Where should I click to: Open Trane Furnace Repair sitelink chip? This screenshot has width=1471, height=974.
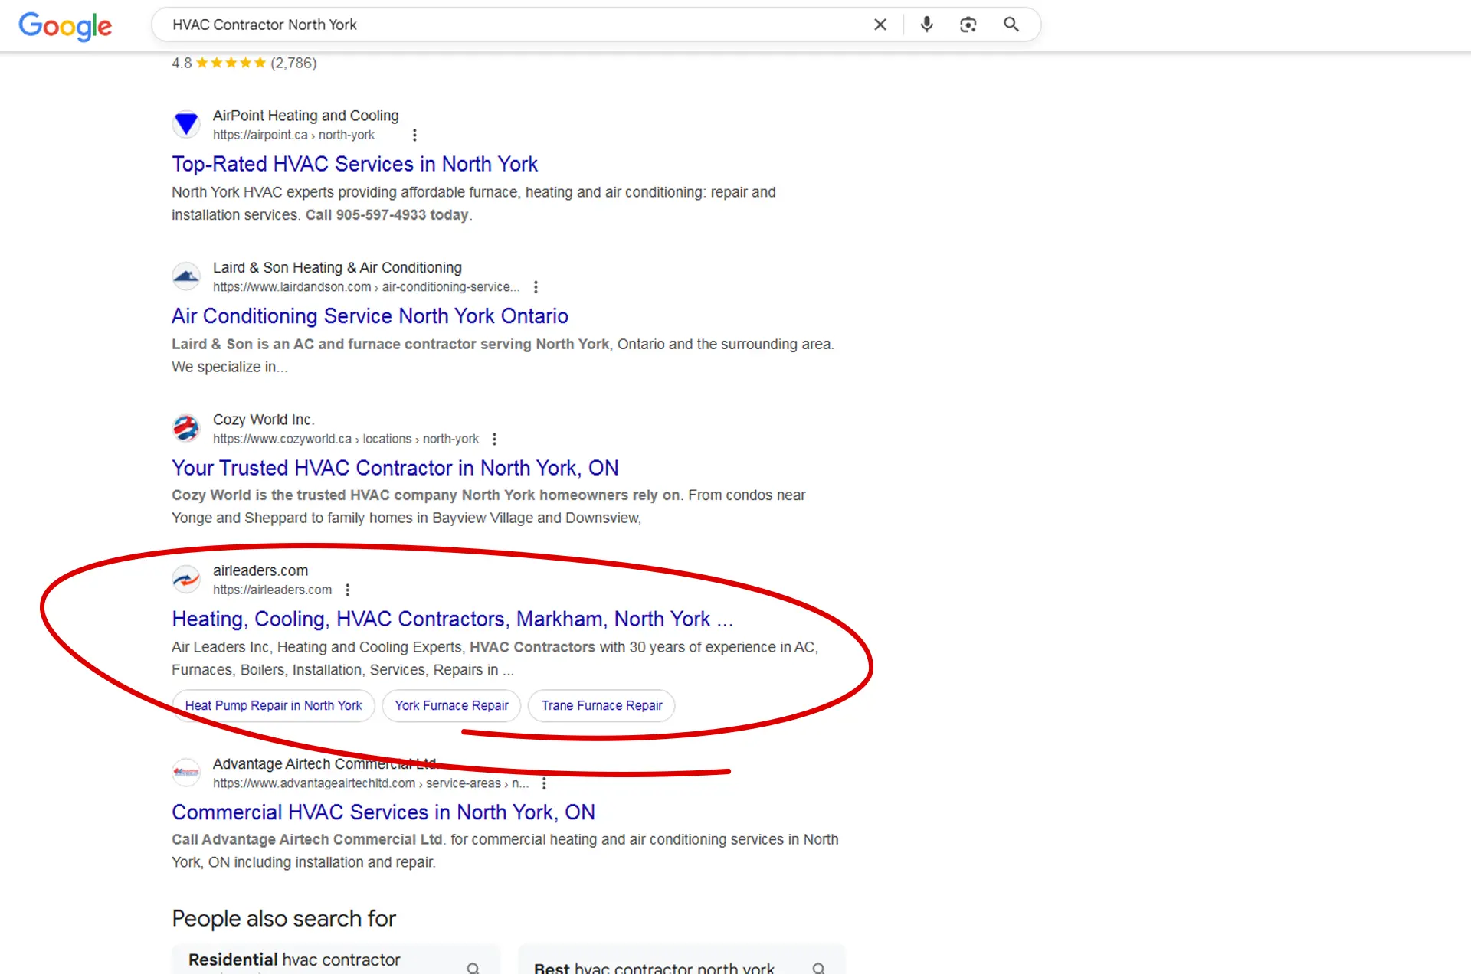pyautogui.click(x=601, y=705)
